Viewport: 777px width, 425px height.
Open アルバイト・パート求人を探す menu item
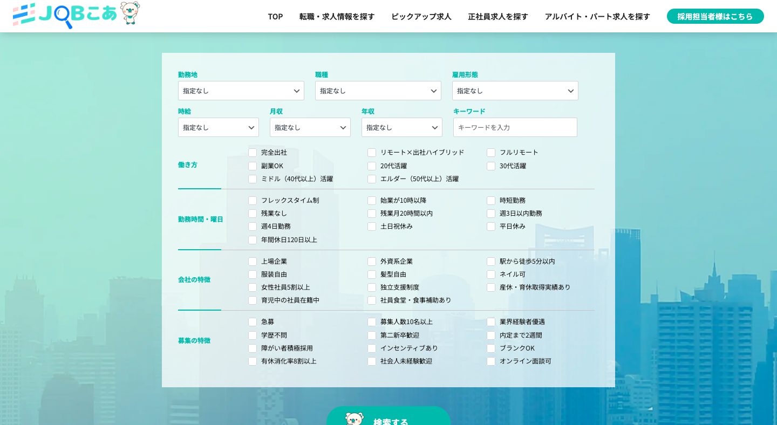pyautogui.click(x=597, y=16)
